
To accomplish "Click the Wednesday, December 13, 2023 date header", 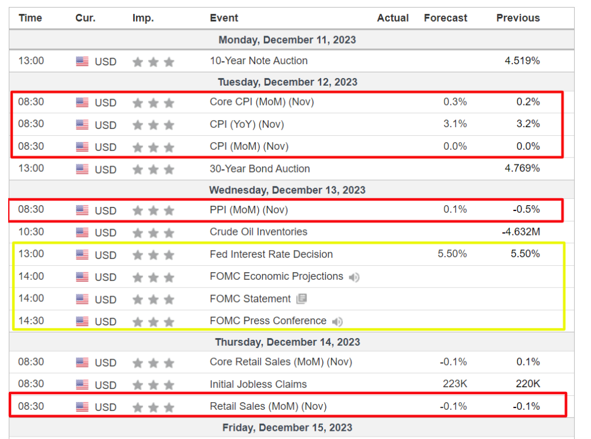I will click(x=287, y=190).
